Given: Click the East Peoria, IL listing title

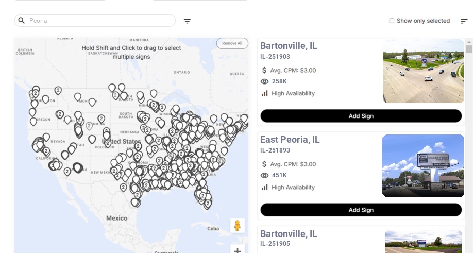Looking at the screenshot, I should 290,140.
